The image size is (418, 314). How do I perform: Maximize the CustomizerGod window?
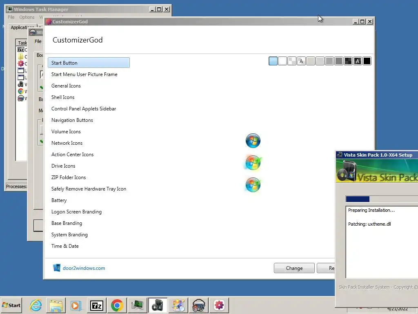click(362, 22)
